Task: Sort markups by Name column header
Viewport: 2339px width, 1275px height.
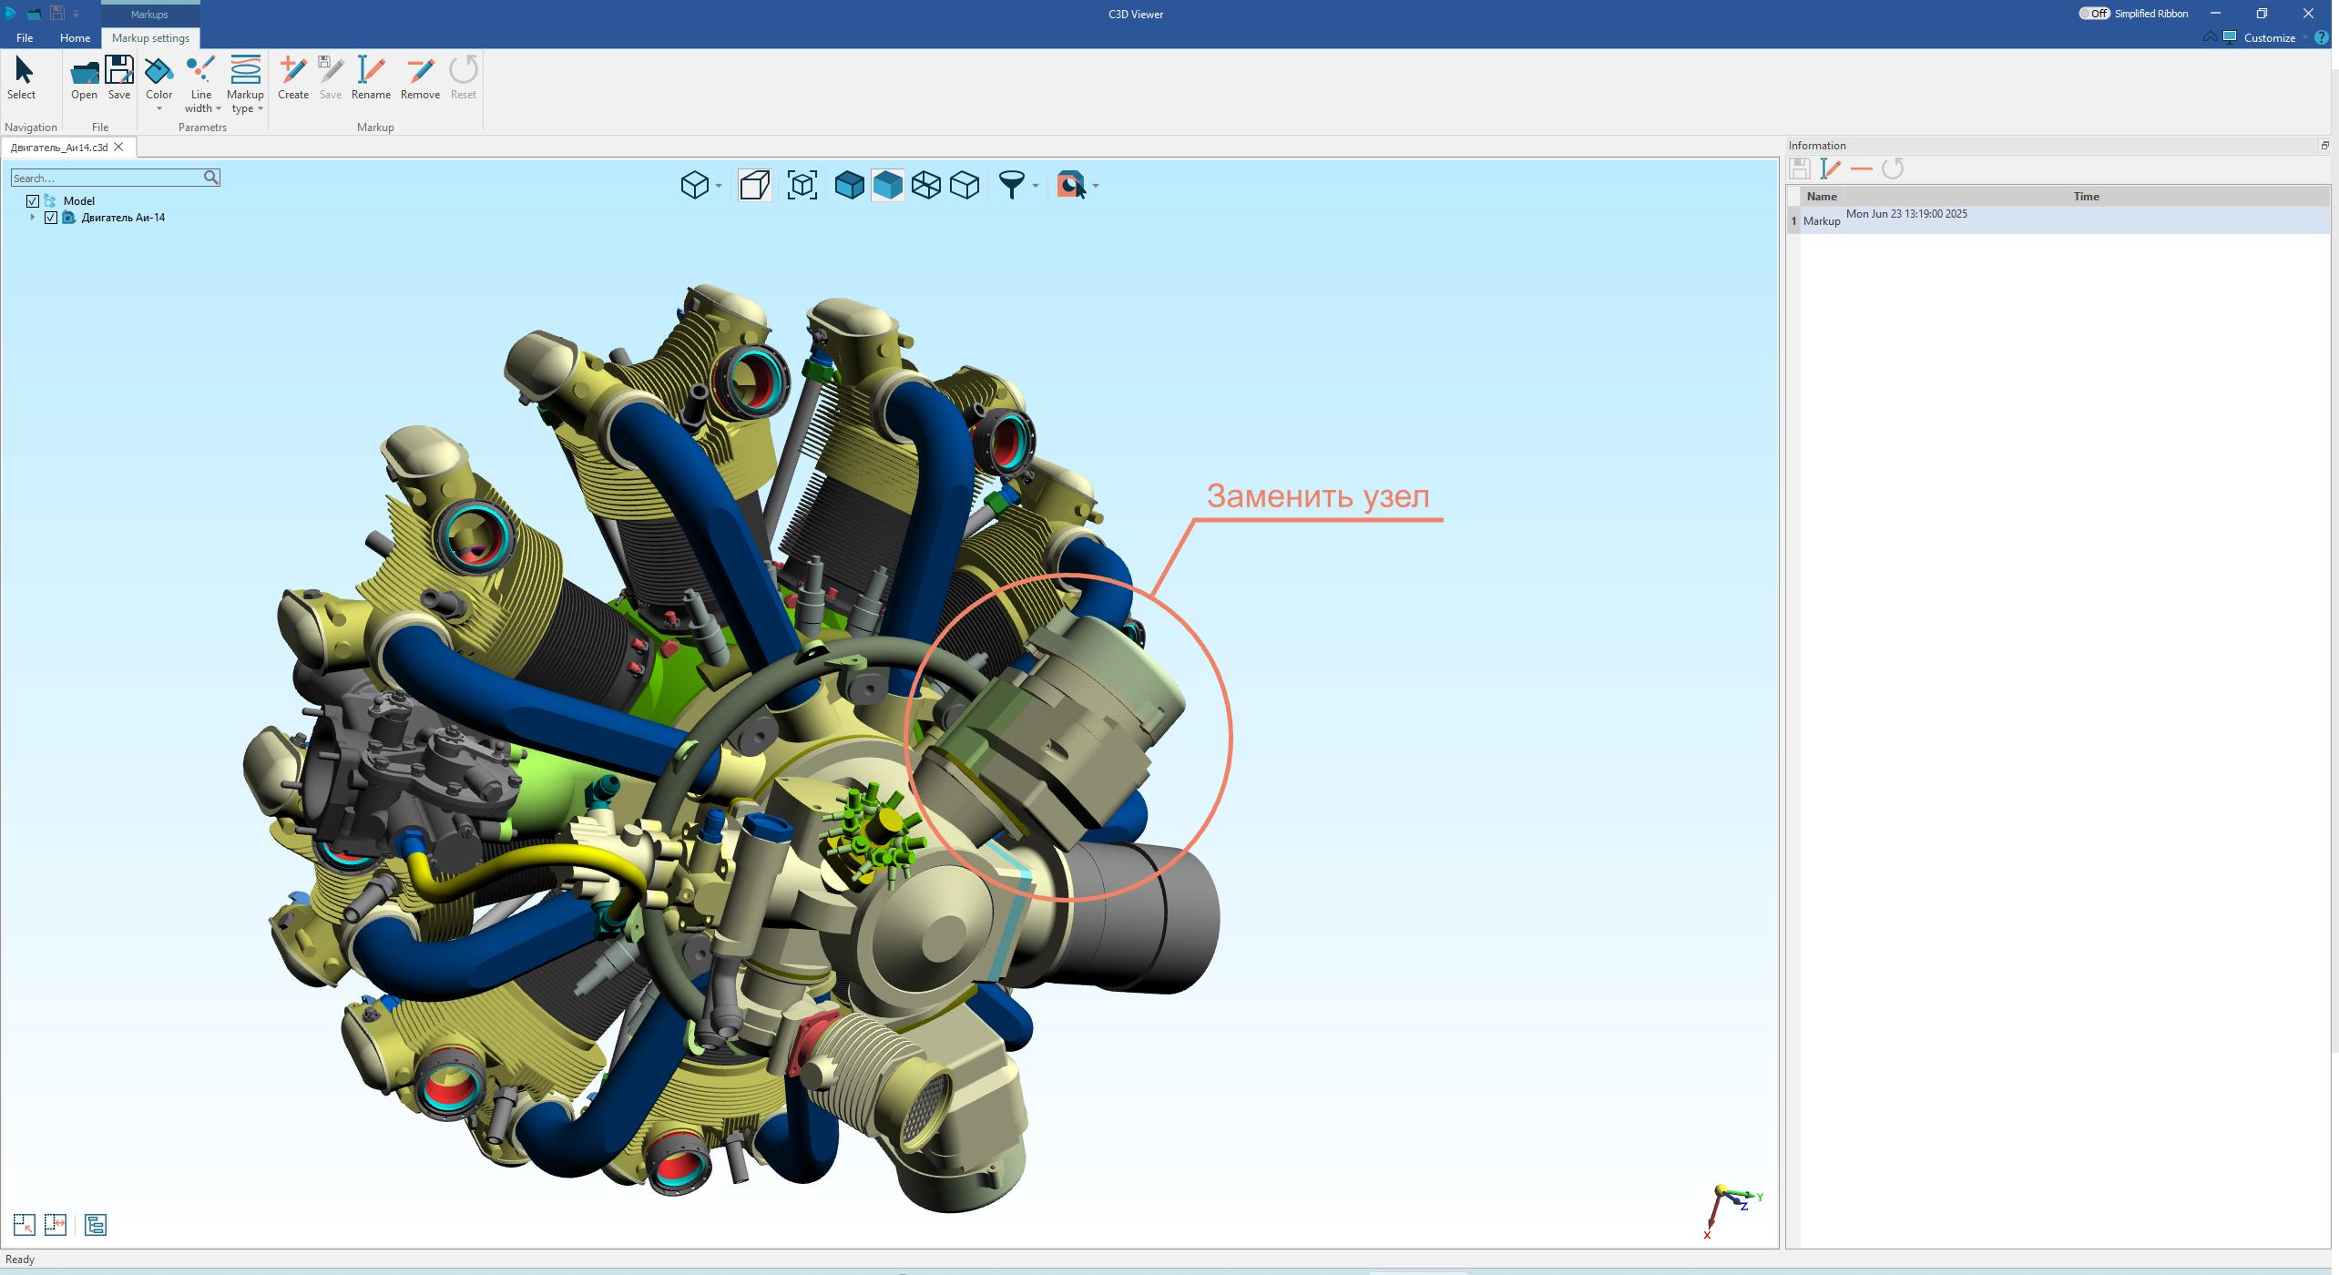Action: [x=1822, y=197]
